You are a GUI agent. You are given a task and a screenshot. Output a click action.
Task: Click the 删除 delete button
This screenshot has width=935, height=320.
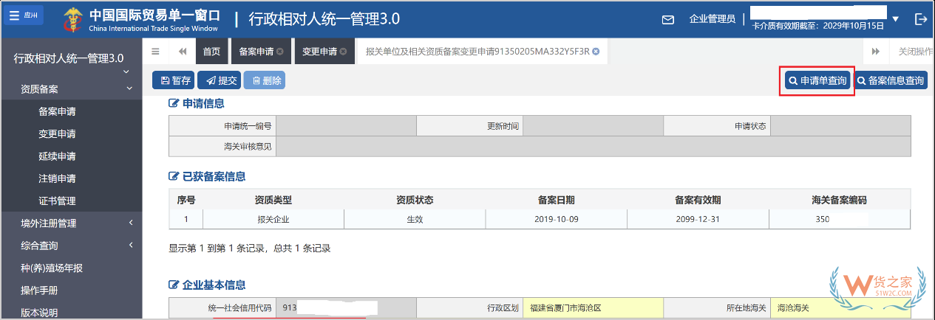(265, 80)
